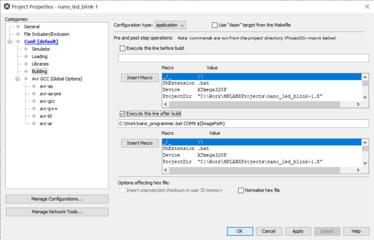
Task: Select the avr-ld tool options
Action: [x=45, y=116]
